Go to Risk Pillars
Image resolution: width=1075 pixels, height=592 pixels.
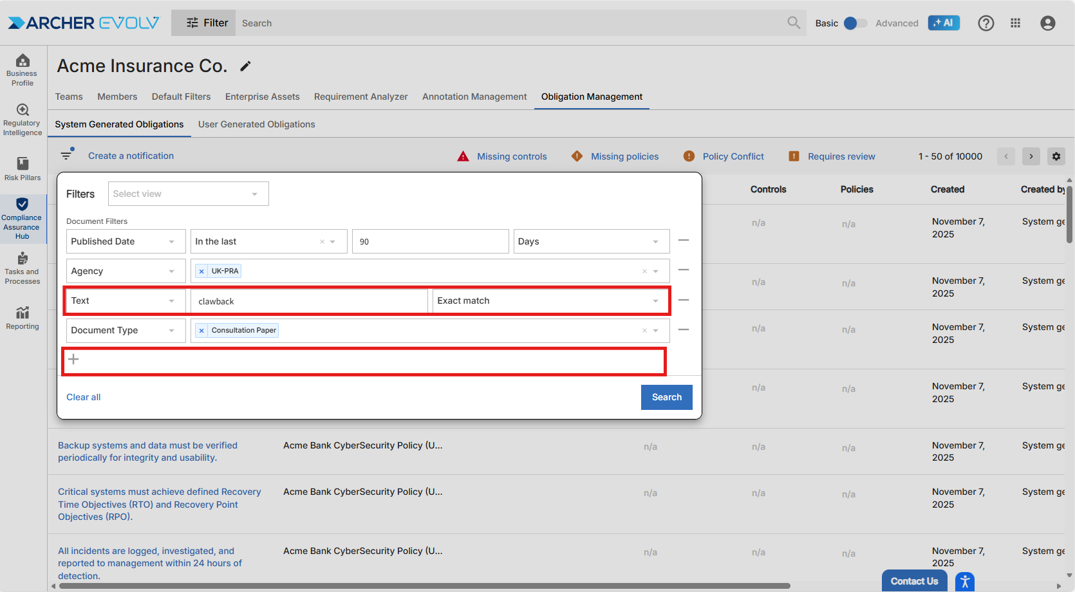(x=23, y=169)
